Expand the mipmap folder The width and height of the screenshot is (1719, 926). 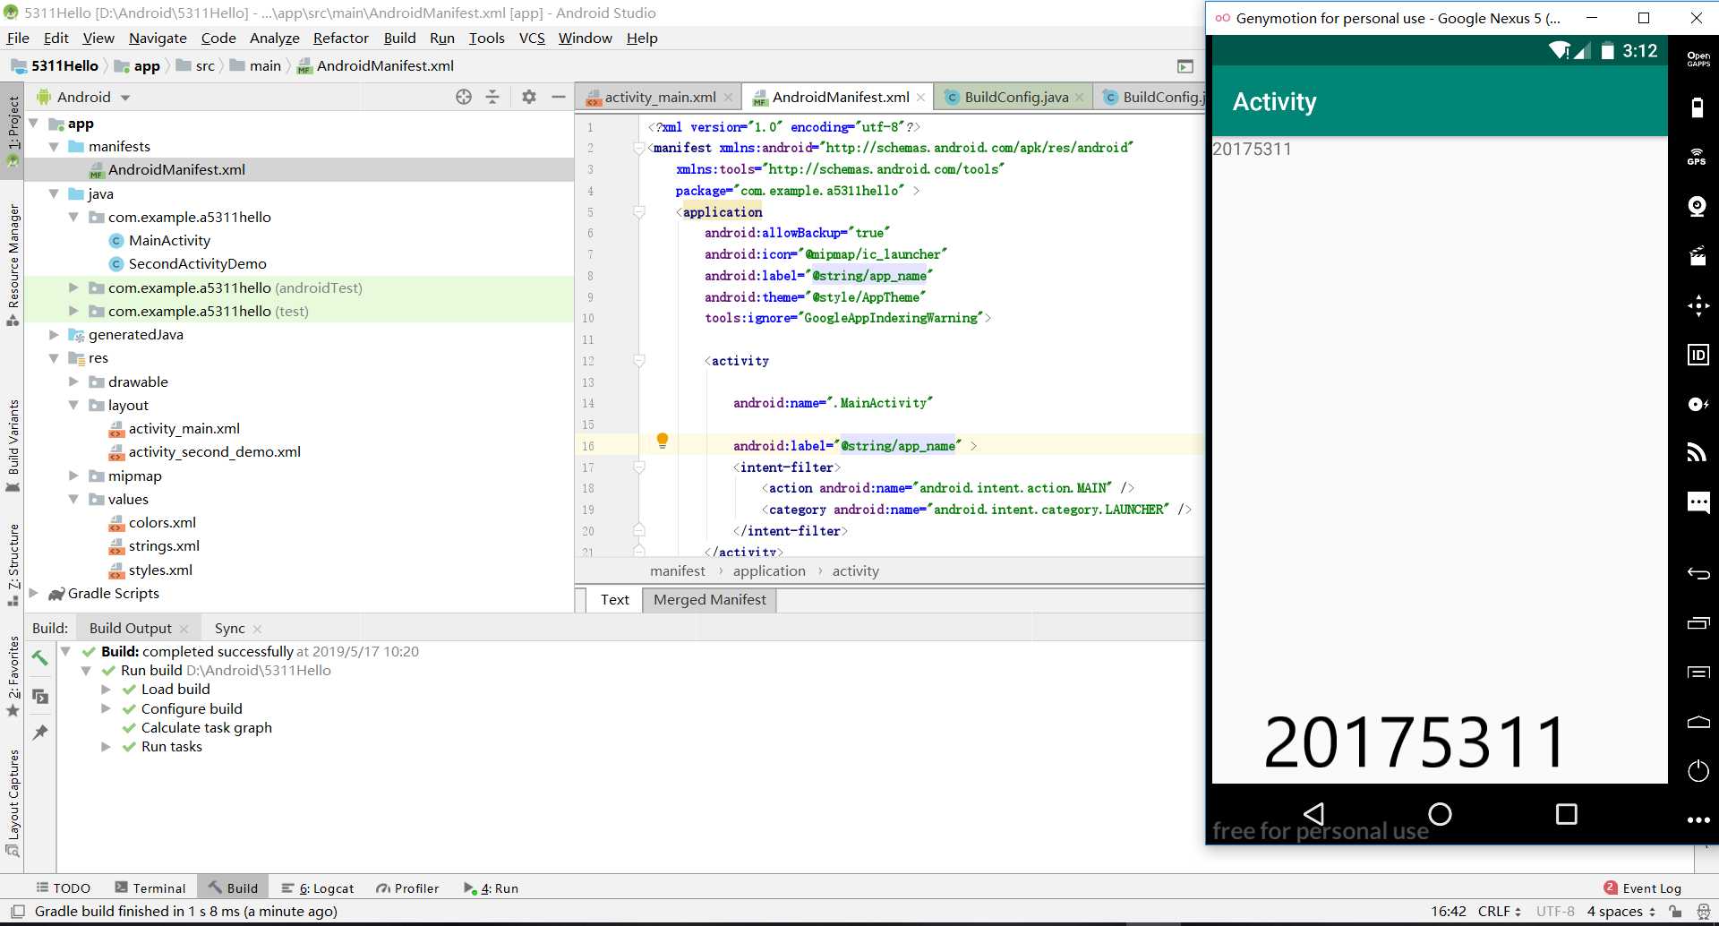(73, 476)
